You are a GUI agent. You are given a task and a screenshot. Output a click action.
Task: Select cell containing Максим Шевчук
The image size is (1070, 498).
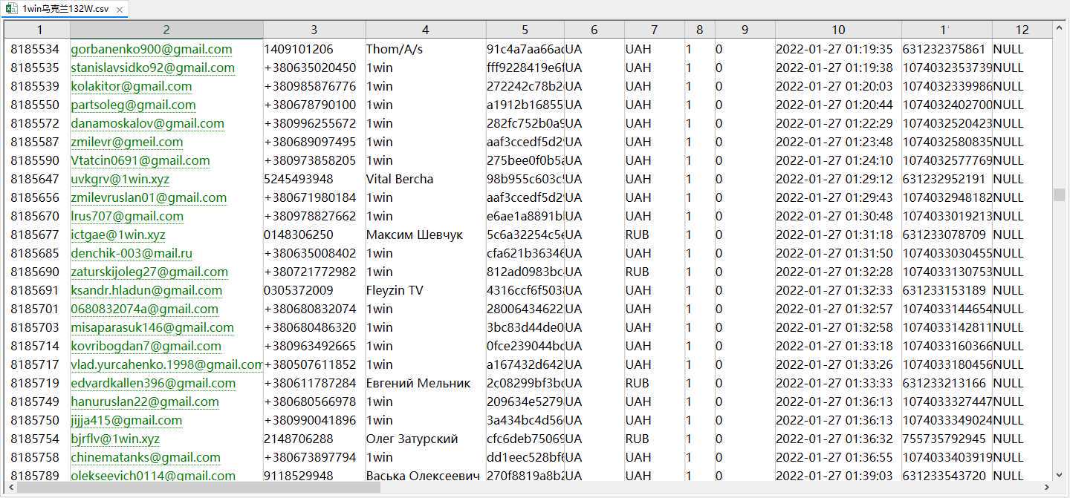pyautogui.click(x=426, y=235)
